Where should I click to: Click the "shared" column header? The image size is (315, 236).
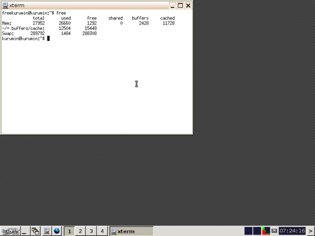point(115,18)
